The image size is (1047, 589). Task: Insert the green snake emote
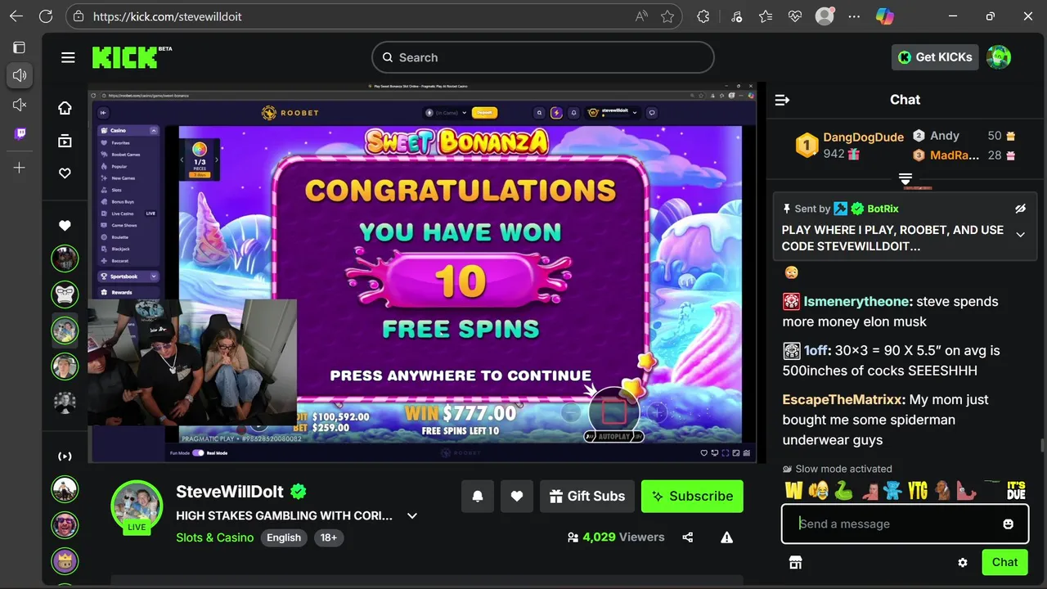(843, 490)
